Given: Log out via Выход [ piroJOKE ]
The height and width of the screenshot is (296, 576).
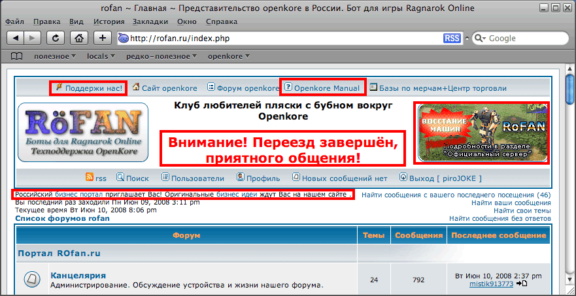Looking at the screenshot, I should click(446, 178).
